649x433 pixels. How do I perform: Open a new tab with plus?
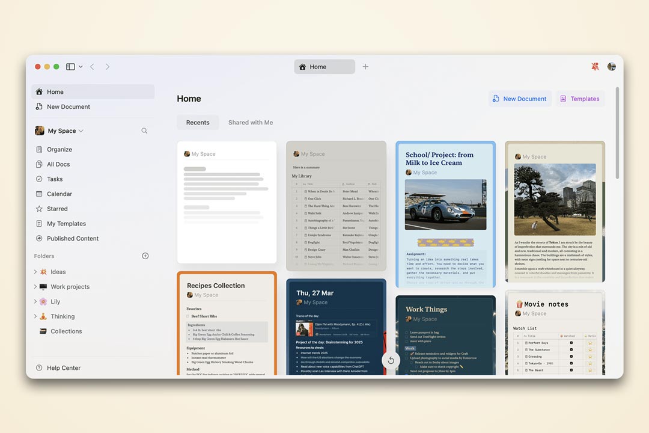pos(365,67)
